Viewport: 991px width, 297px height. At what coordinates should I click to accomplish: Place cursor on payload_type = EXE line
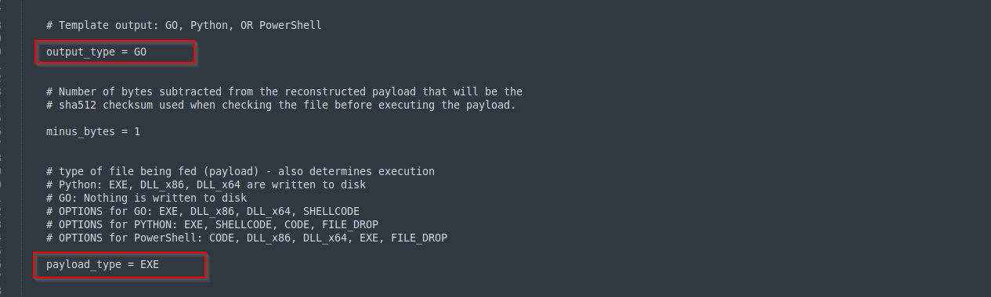(103, 264)
